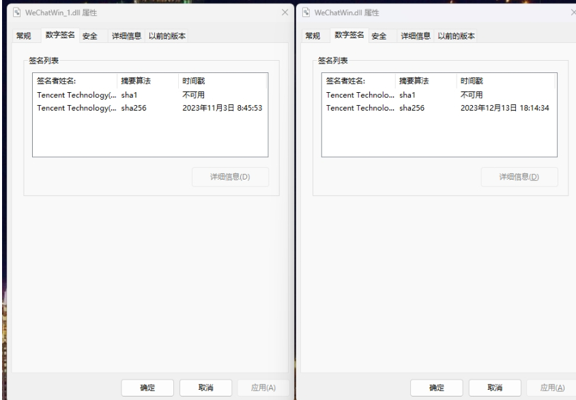
Task: Click 时间戳 column header in WeChatWin_1.dll list
Action: click(x=222, y=81)
